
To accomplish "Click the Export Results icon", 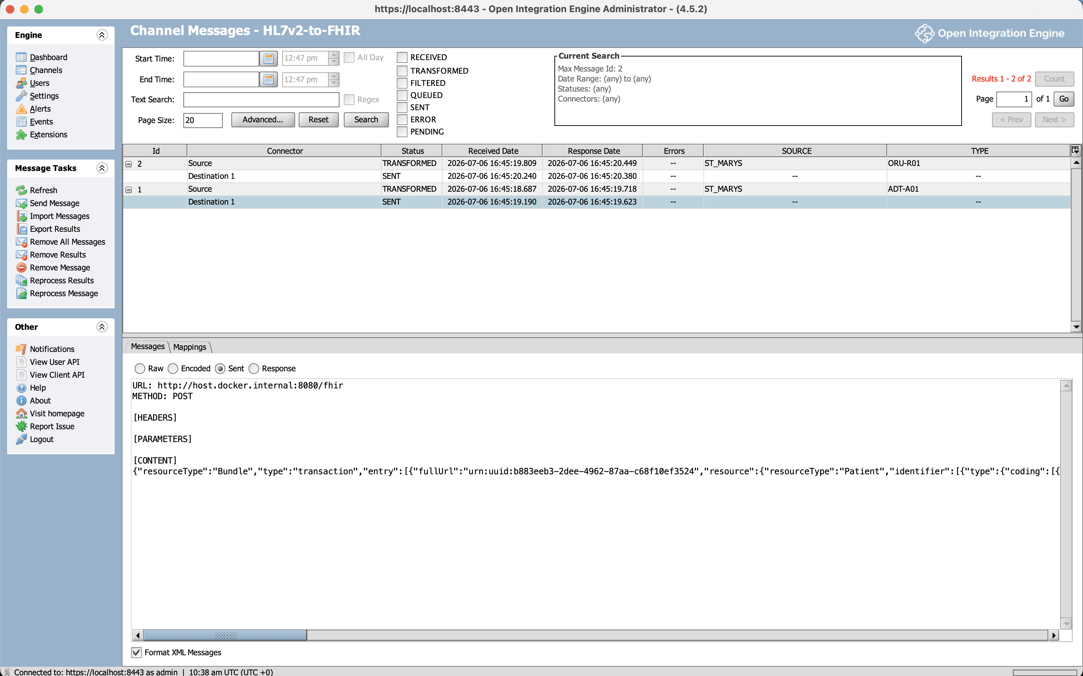I will [21, 229].
